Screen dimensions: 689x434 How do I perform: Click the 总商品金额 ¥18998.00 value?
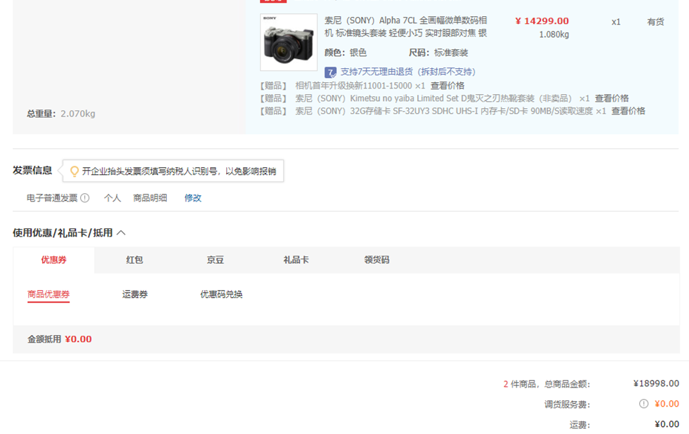click(x=656, y=383)
